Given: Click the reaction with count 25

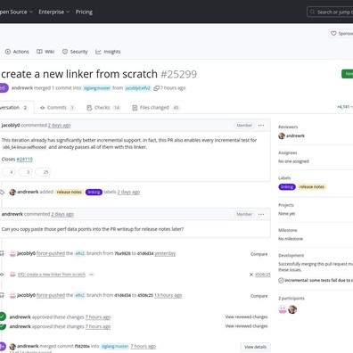Looking at the screenshot, I should 43,172.
